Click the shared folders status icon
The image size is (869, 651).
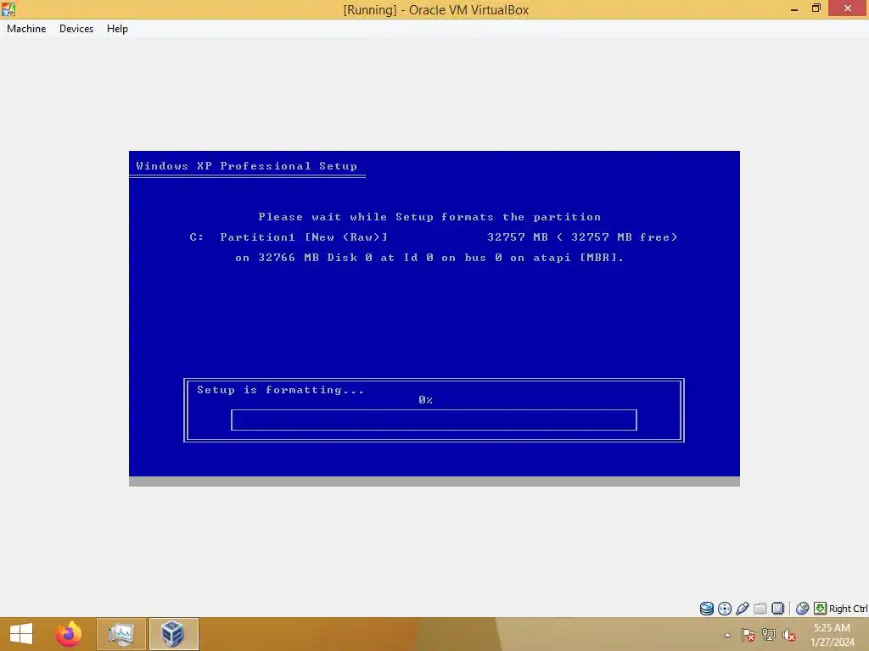coord(760,609)
